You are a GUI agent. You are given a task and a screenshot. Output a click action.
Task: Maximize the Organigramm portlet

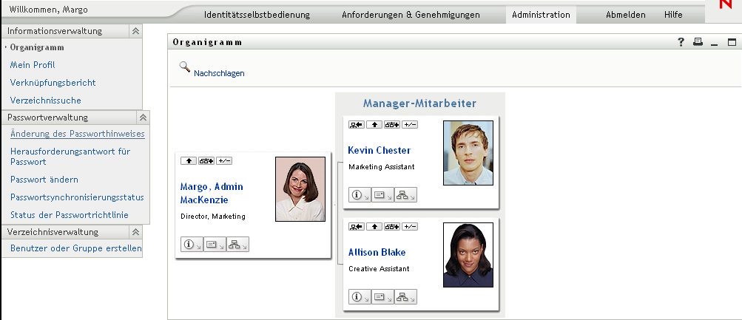(x=732, y=42)
